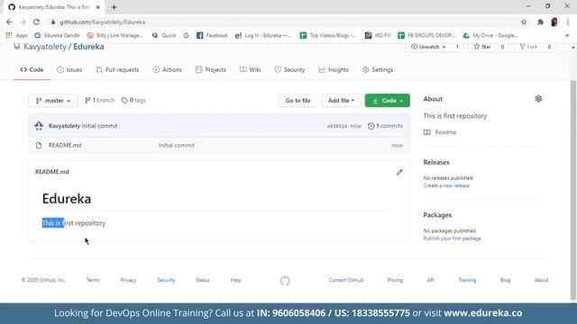
Task: Click the Edureka repository name link
Action: pyautogui.click(x=88, y=47)
